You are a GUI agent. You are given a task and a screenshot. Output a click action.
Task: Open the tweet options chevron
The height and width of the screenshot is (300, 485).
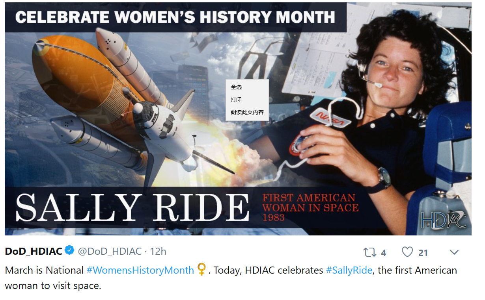454,252
